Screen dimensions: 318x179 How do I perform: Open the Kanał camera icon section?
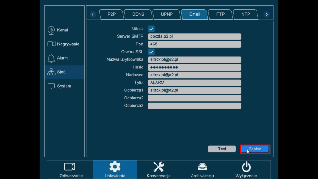[x=51, y=30]
